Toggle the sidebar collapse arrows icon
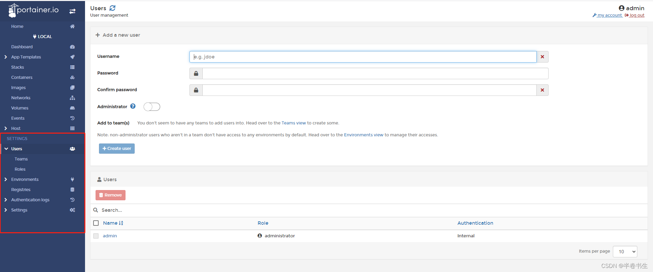The image size is (653, 272). point(72,11)
